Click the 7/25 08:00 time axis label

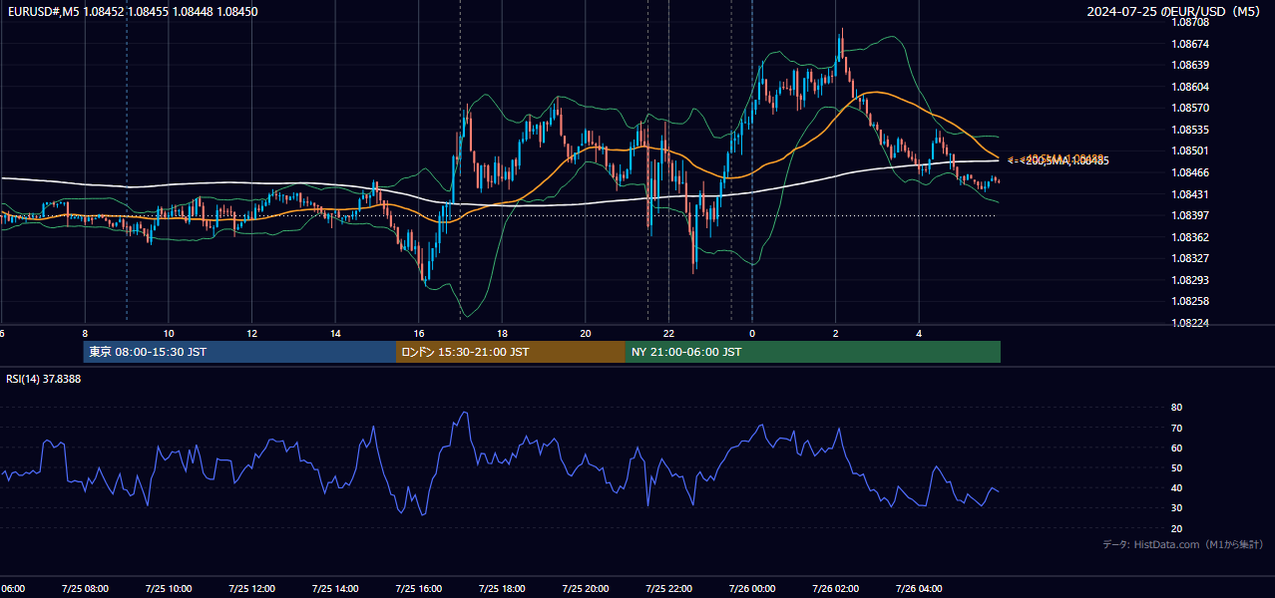coord(85,588)
